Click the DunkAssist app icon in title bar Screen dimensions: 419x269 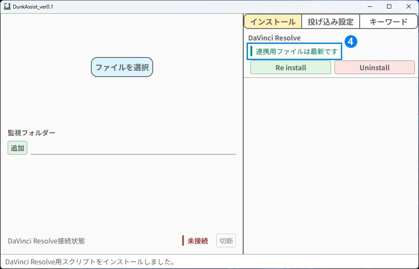click(7, 6)
